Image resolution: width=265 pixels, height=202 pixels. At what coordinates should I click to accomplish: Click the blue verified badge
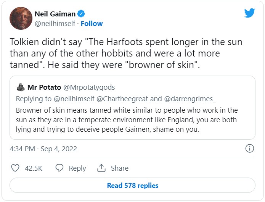pyautogui.click(x=81, y=14)
